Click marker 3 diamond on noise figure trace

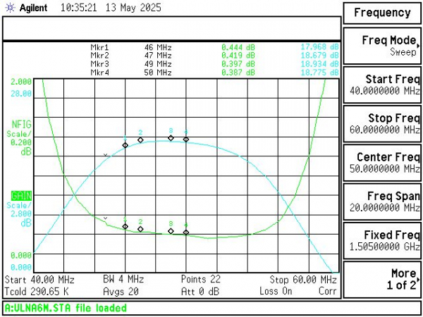(x=171, y=231)
